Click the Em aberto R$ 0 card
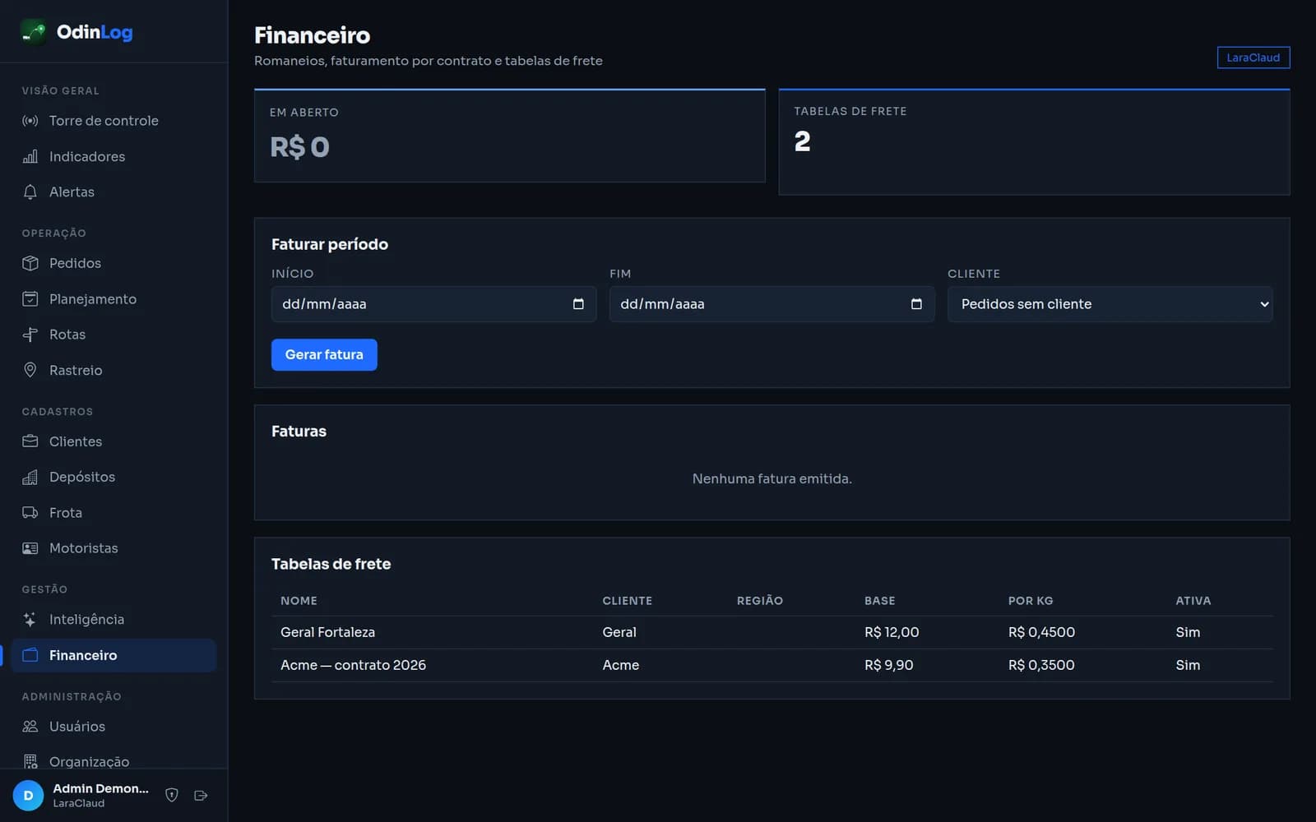The width and height of the screenshot is (1316, 822). click(x=509, y=136)
